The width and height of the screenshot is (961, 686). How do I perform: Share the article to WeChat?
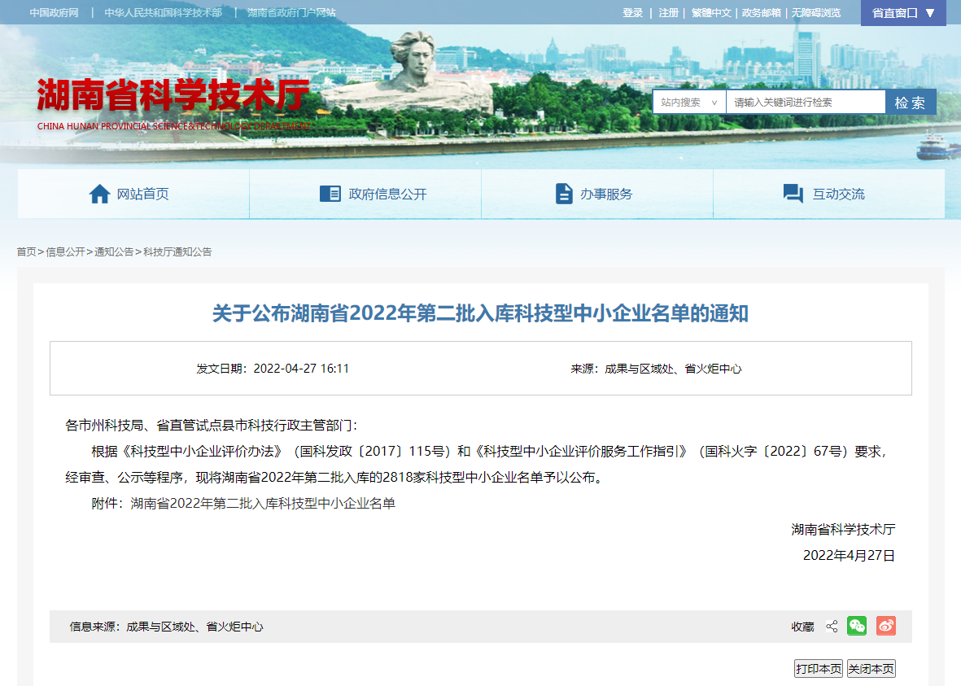point(856,626)
